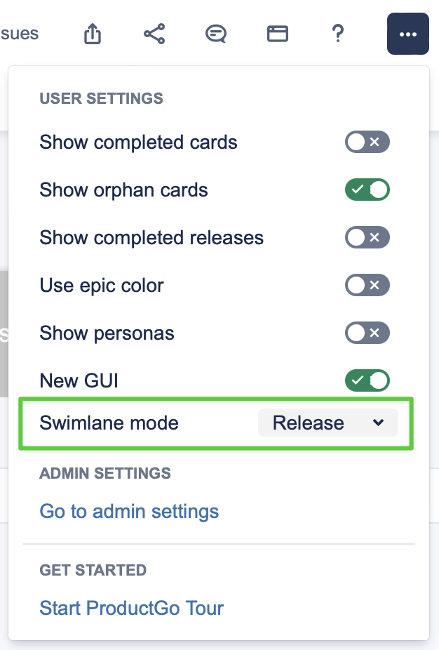The height and width of the screenshot is (650, 439).
Task: Click chevron arrow in Swimlane dropdown
Action: (378, 423)
